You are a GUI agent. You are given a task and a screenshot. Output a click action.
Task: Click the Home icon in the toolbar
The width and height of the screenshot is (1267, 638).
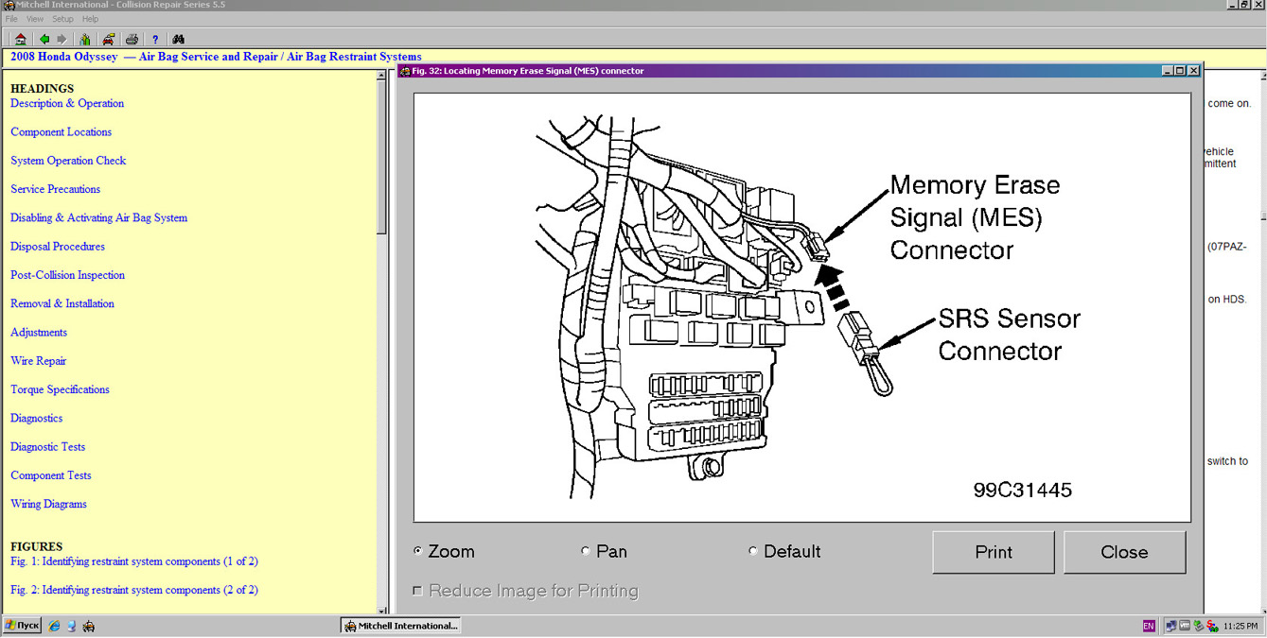pyautogui.click(x=20, y=39)
